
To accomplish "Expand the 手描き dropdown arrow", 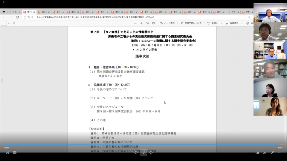I will [221, 23].
